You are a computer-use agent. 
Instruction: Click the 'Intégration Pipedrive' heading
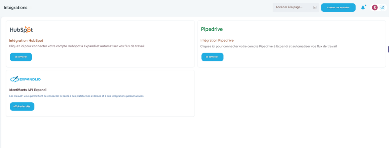click(217, 40)
